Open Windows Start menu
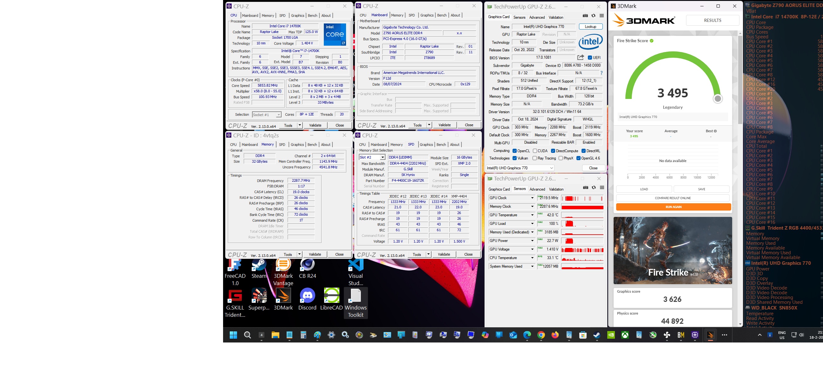The image size is (823, 391). pos(234,335)
